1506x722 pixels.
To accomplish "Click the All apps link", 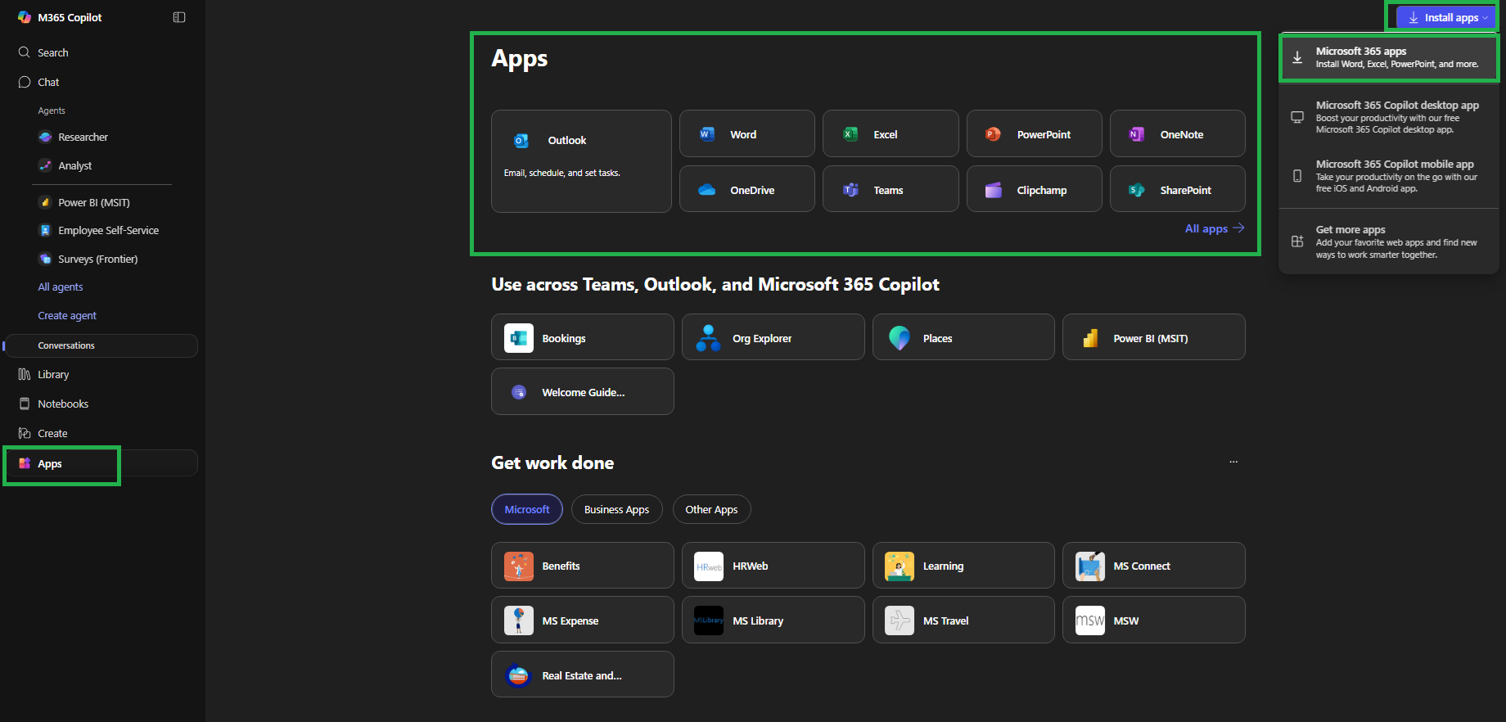I will (1215, 228).
